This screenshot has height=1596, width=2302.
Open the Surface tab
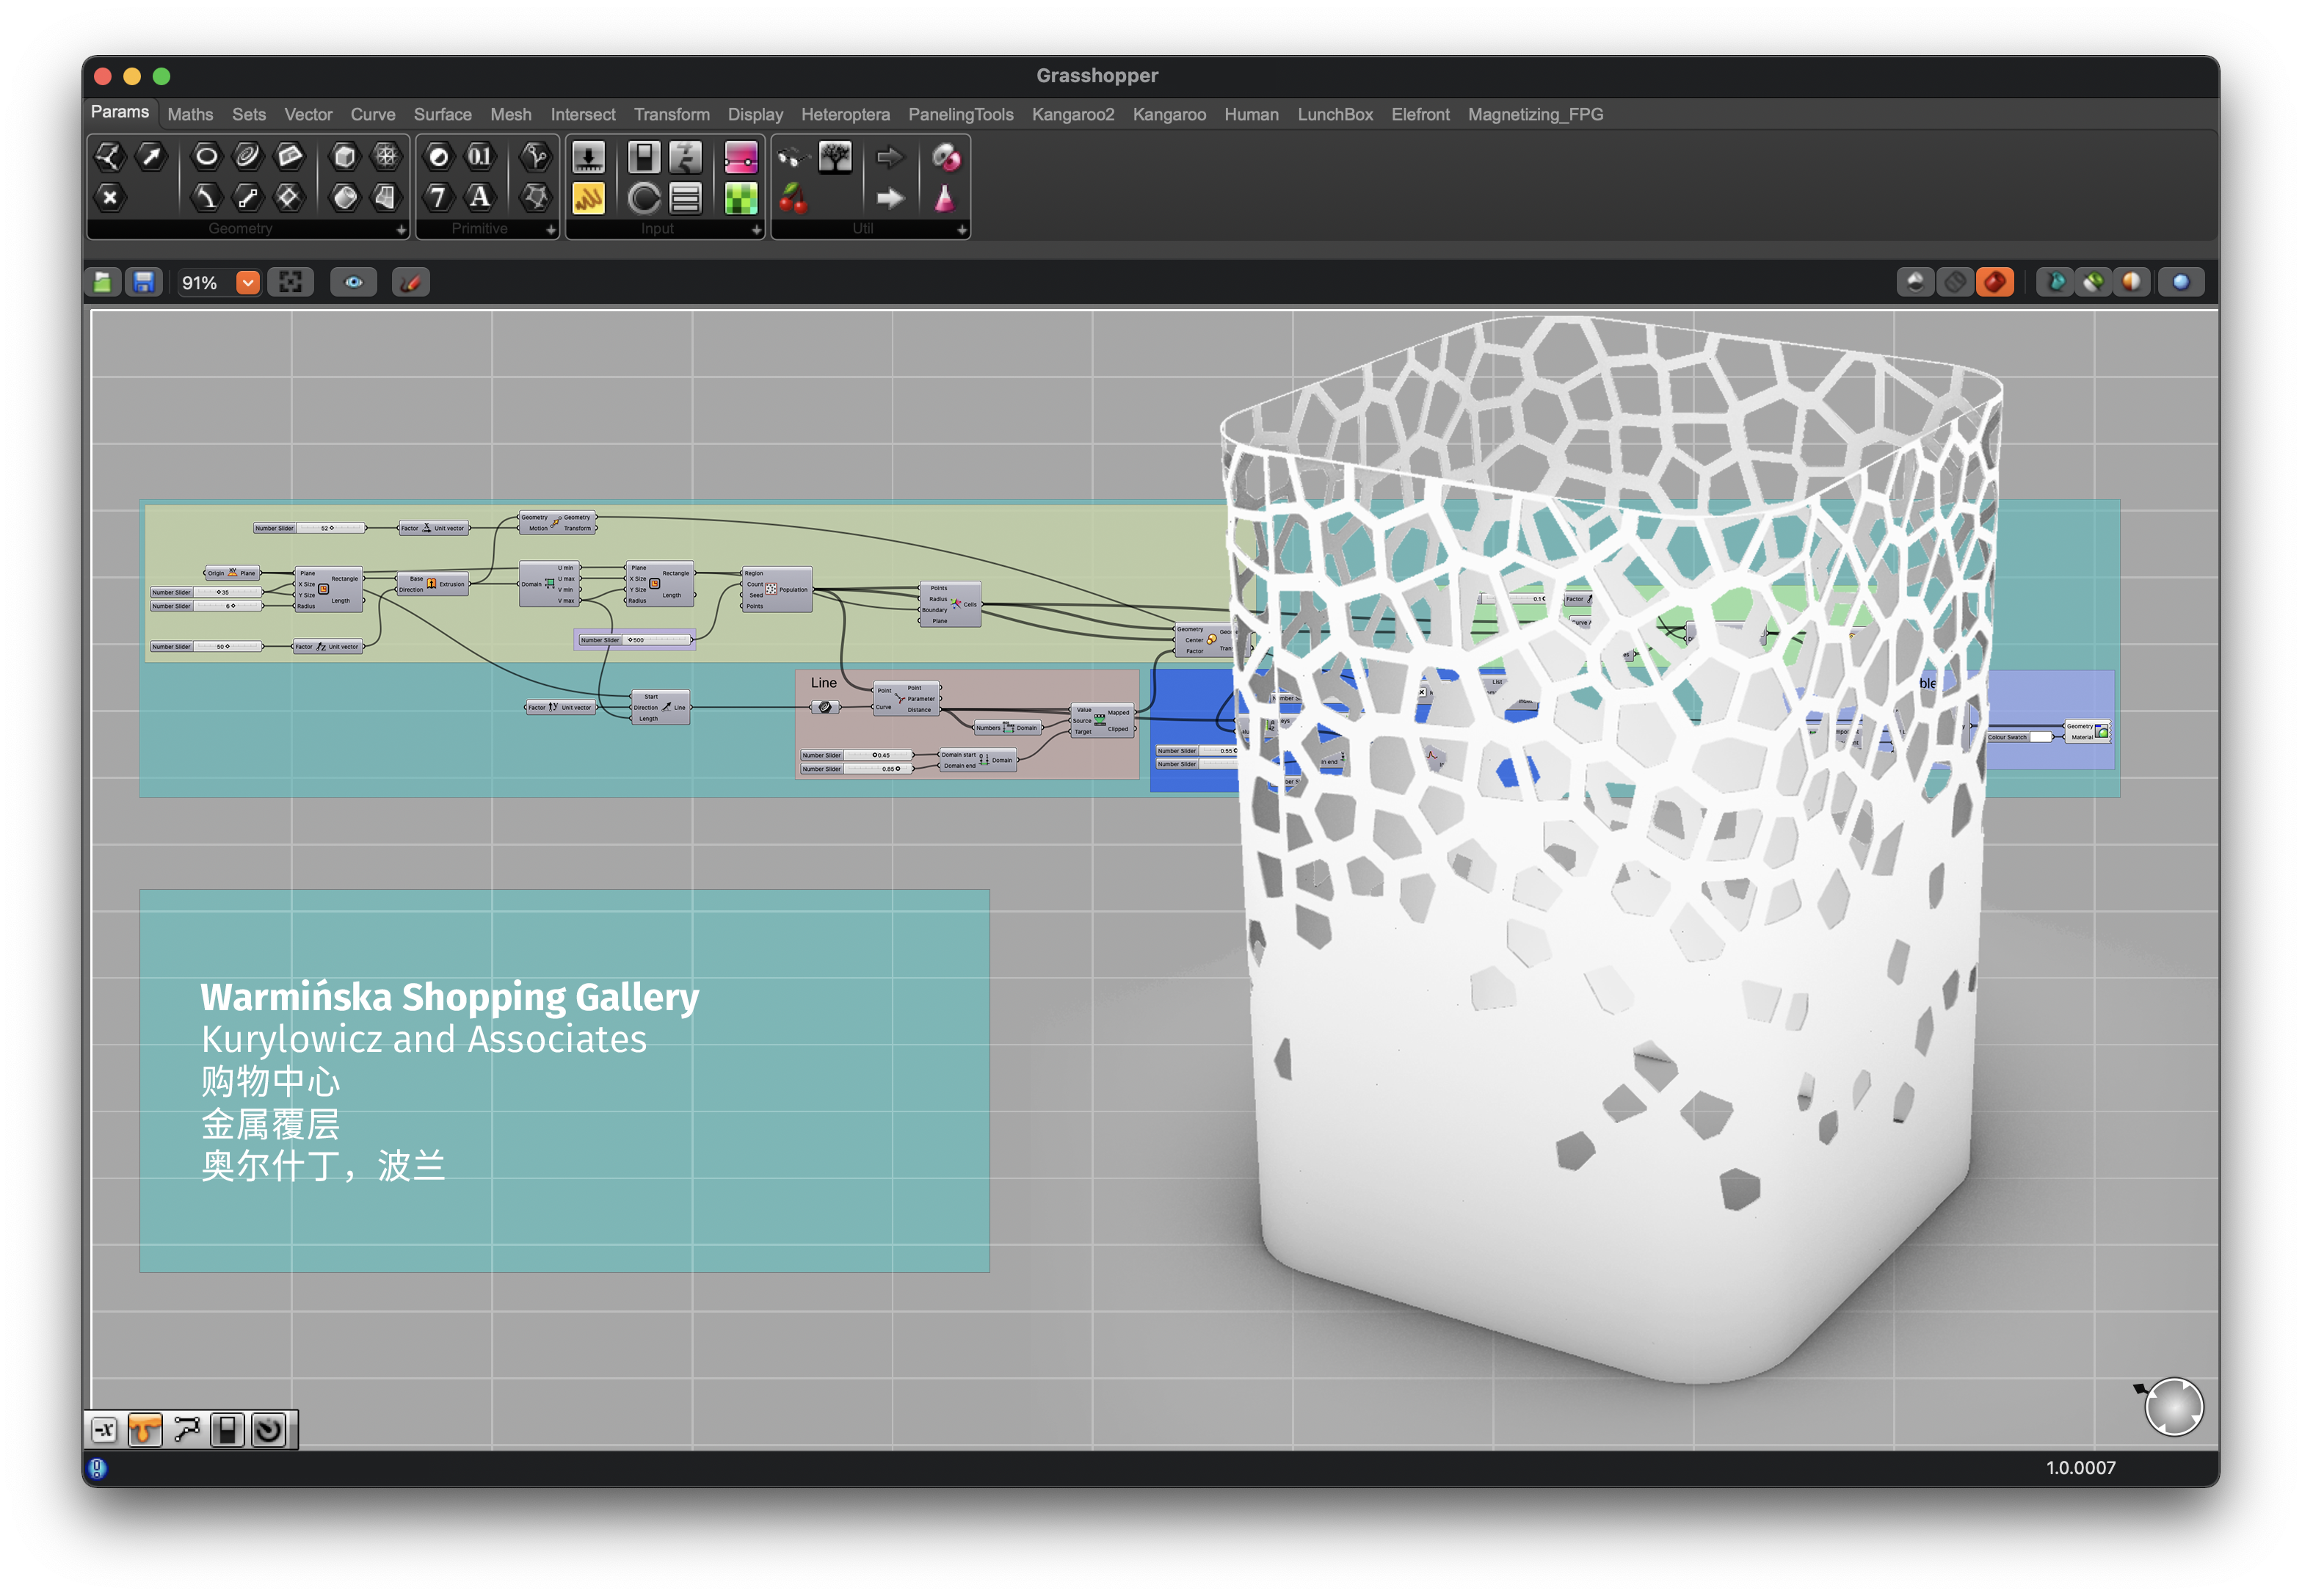442,115
